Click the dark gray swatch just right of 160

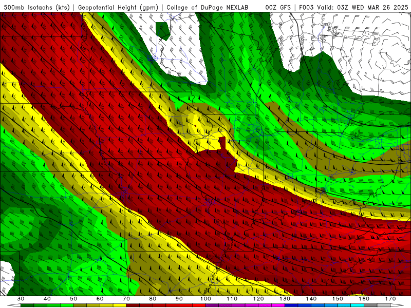(x=370, y=305)
